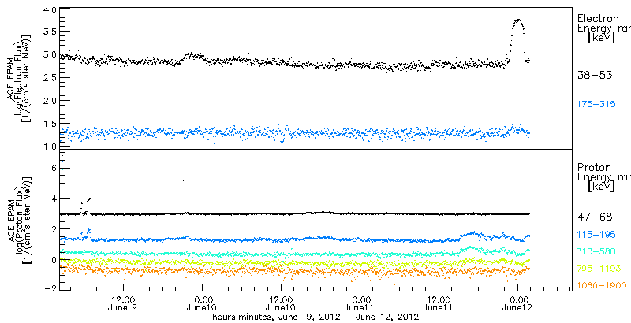Viewport: 631px width, 323px height.
Task: Click the 0:00 time label above 'June12'
Action: point(518,300)
